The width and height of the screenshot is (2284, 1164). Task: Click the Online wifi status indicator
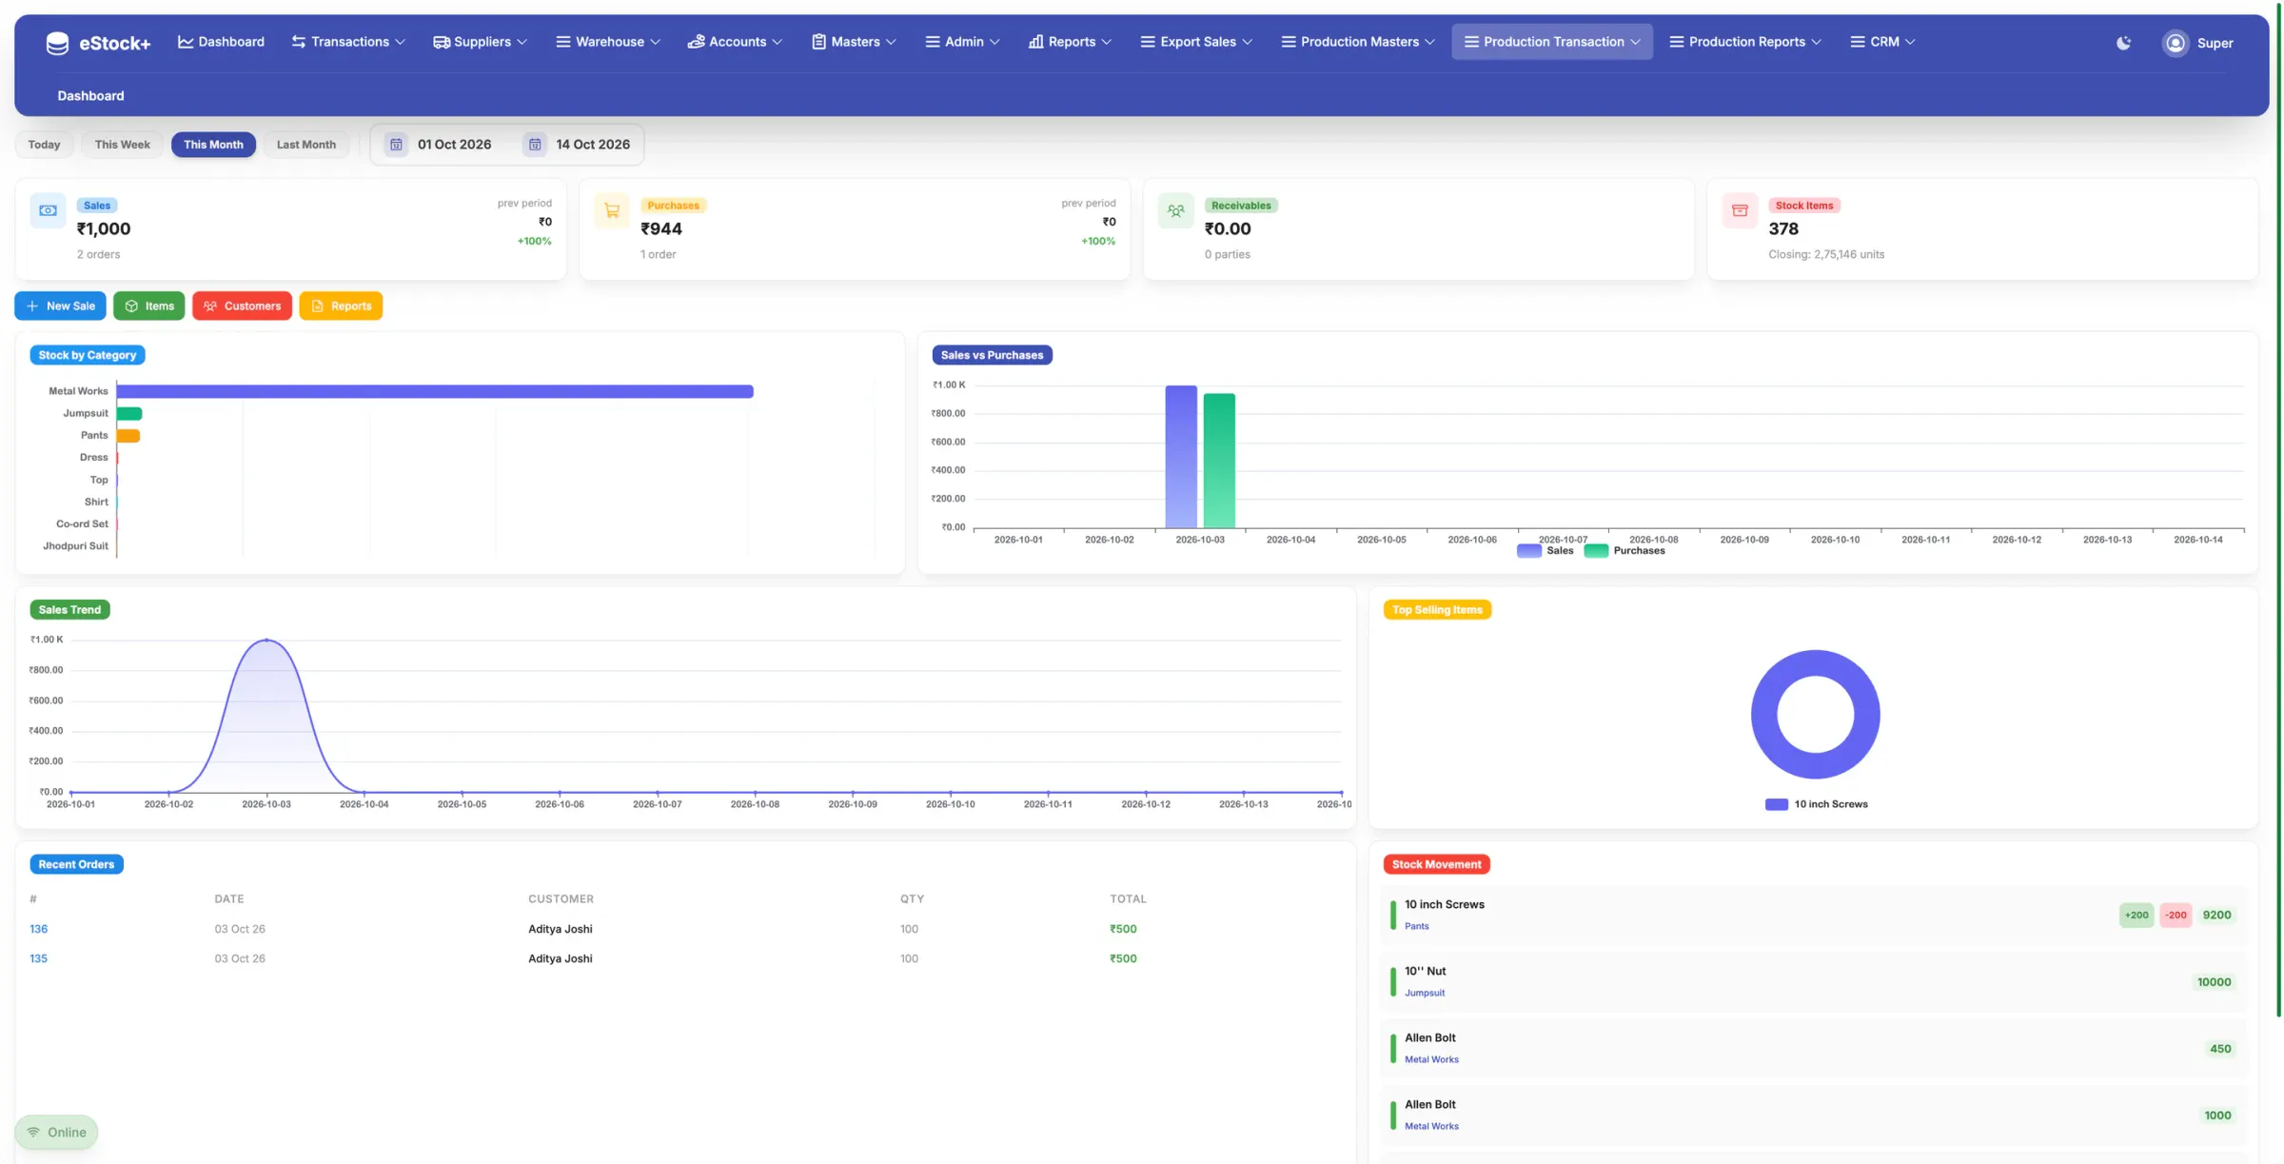(x=56, y=1132)
